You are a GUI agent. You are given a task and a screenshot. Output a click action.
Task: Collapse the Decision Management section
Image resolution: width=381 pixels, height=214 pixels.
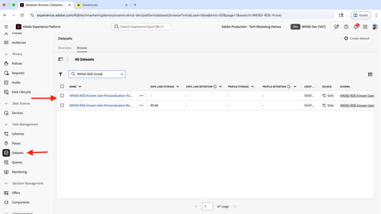click(6, 184)
